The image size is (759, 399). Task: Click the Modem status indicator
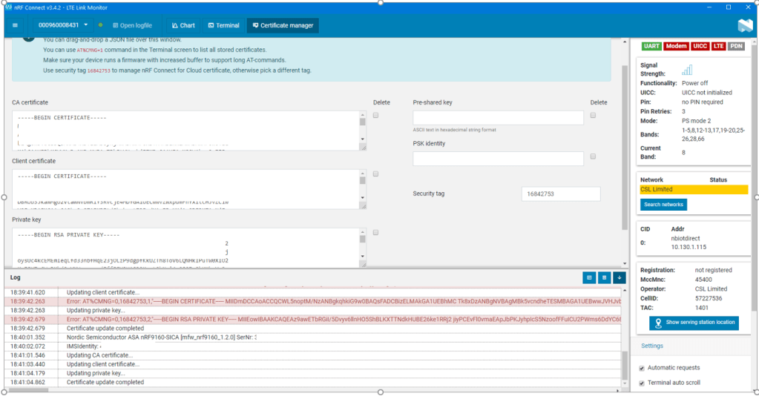(676, 46)
